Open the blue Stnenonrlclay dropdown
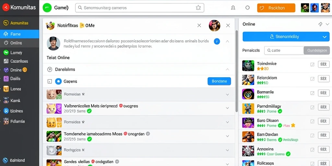This screenshot has width=332, height=166. (x=286, y=37)
